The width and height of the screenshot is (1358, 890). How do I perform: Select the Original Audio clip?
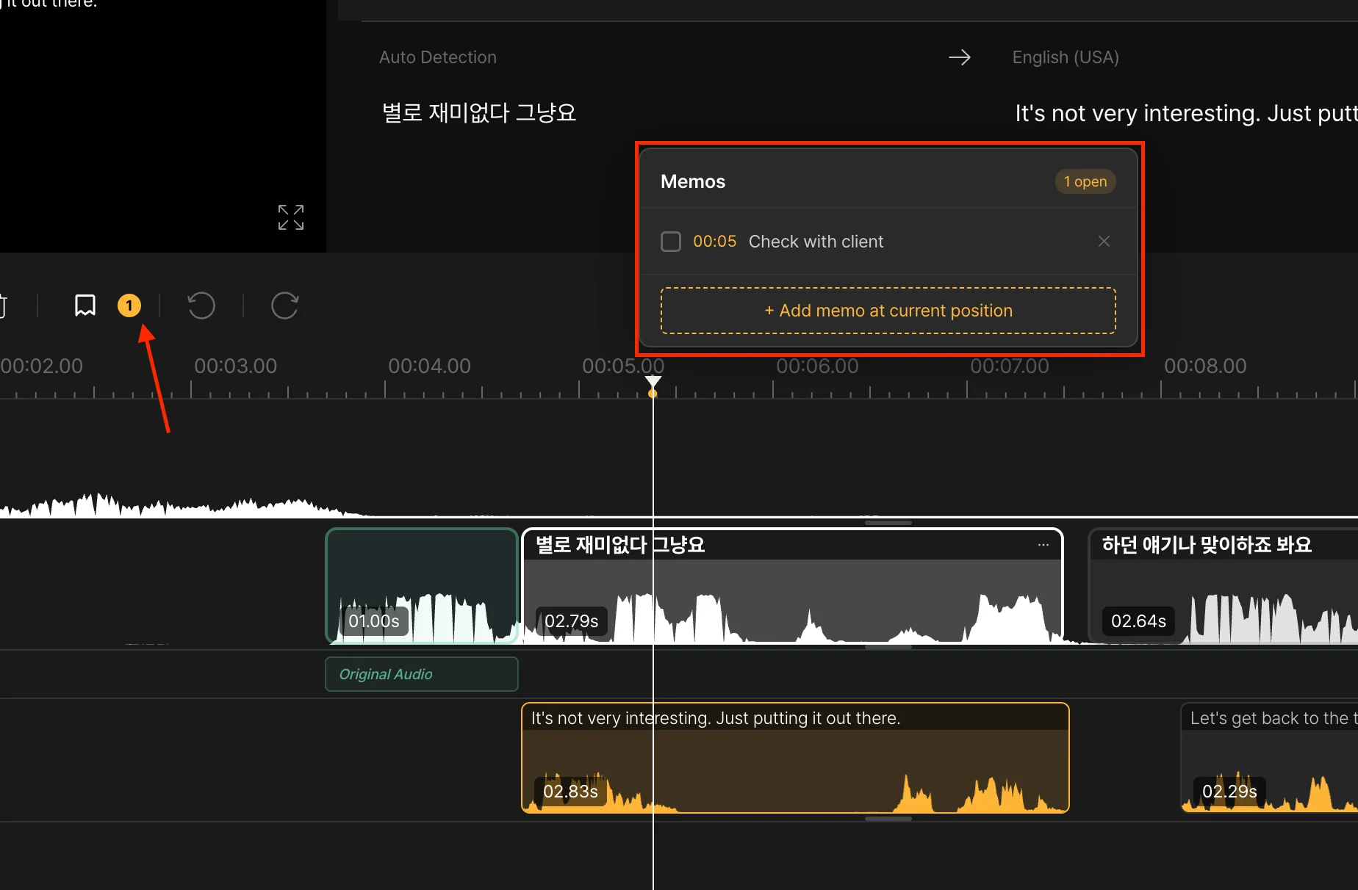pos(422,674)
